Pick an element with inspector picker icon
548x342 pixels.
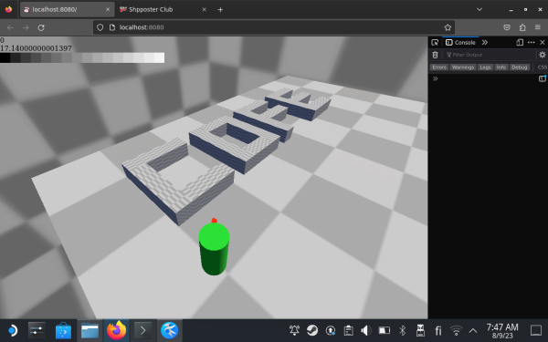435,43
